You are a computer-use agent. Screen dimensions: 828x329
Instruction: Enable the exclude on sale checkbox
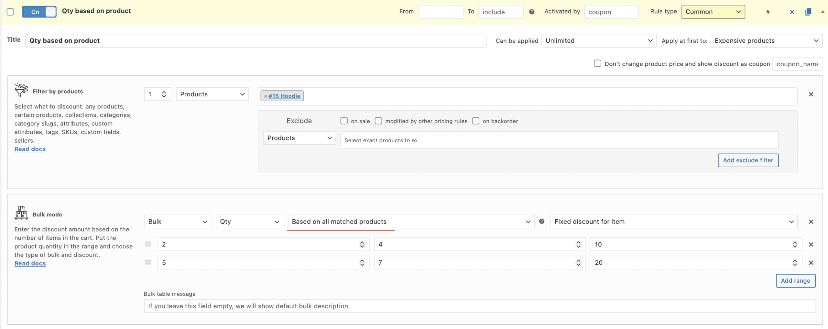pyautogui.click(x=344, y=121)
